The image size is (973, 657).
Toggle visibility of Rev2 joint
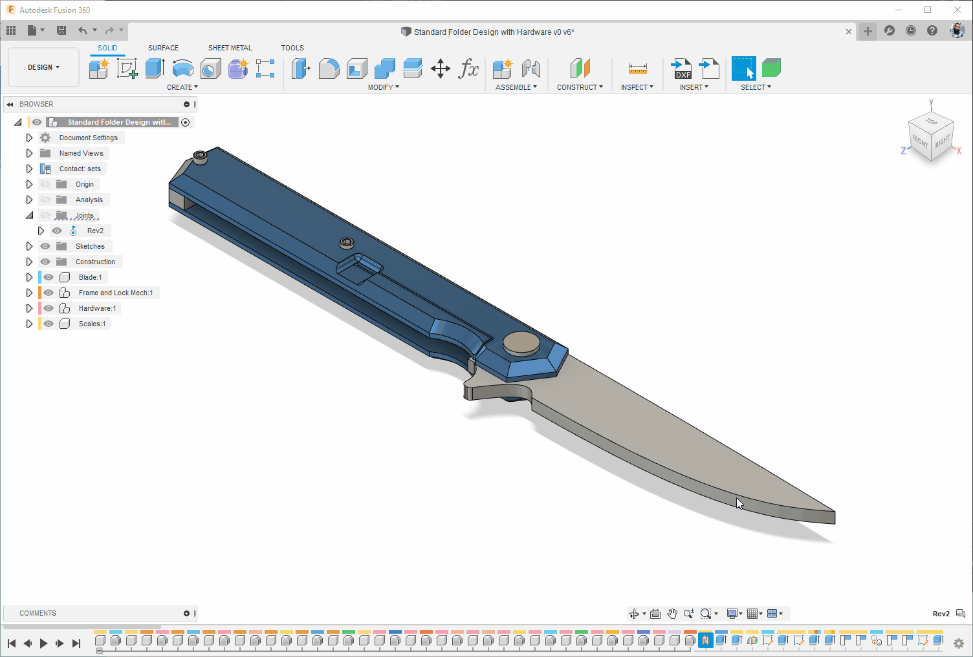pyautogui.click(x=57, y=231)
